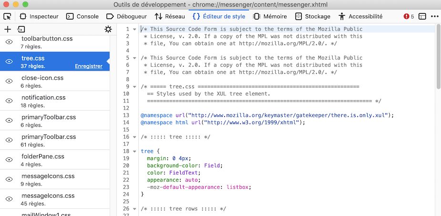Screen dimensions: 441x216
Task: Click the Débogueur panel icon
Action: (x=110, y=17)
